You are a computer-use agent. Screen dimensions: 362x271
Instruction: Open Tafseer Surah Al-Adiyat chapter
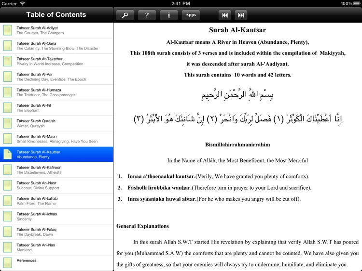click(x=56, y=30)
